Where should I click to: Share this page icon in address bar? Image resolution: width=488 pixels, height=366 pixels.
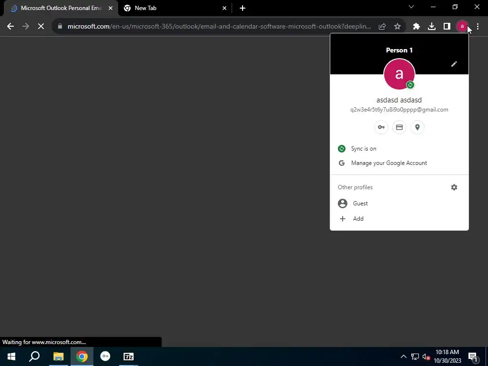(382, 27)
